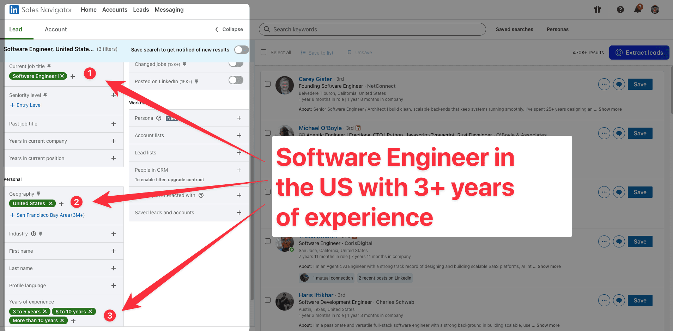Open the gift box icon in header

pos(597,10)
